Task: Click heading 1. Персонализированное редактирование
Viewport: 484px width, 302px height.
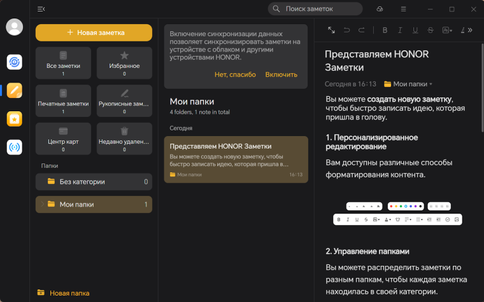Action: [x=372, y=142]
